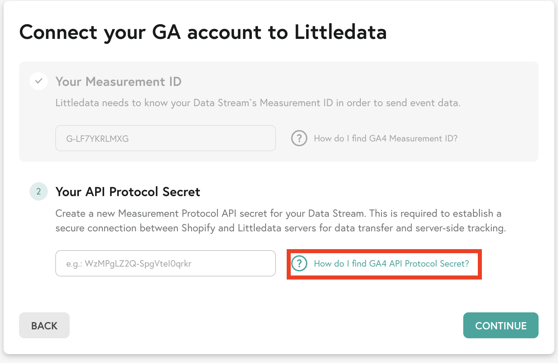
Task: Click the completed checkmark icon for step one
Action: tap(38, 81)
